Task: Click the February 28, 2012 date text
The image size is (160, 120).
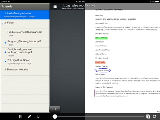Action: 102,23
